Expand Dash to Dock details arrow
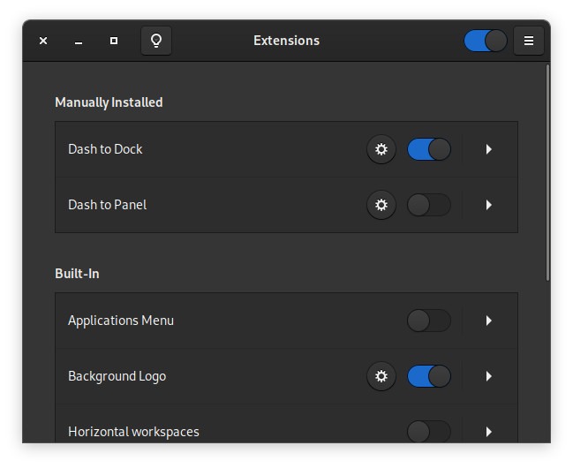The width and height of the screenshot is (573, 468). (x=488, y=149)
